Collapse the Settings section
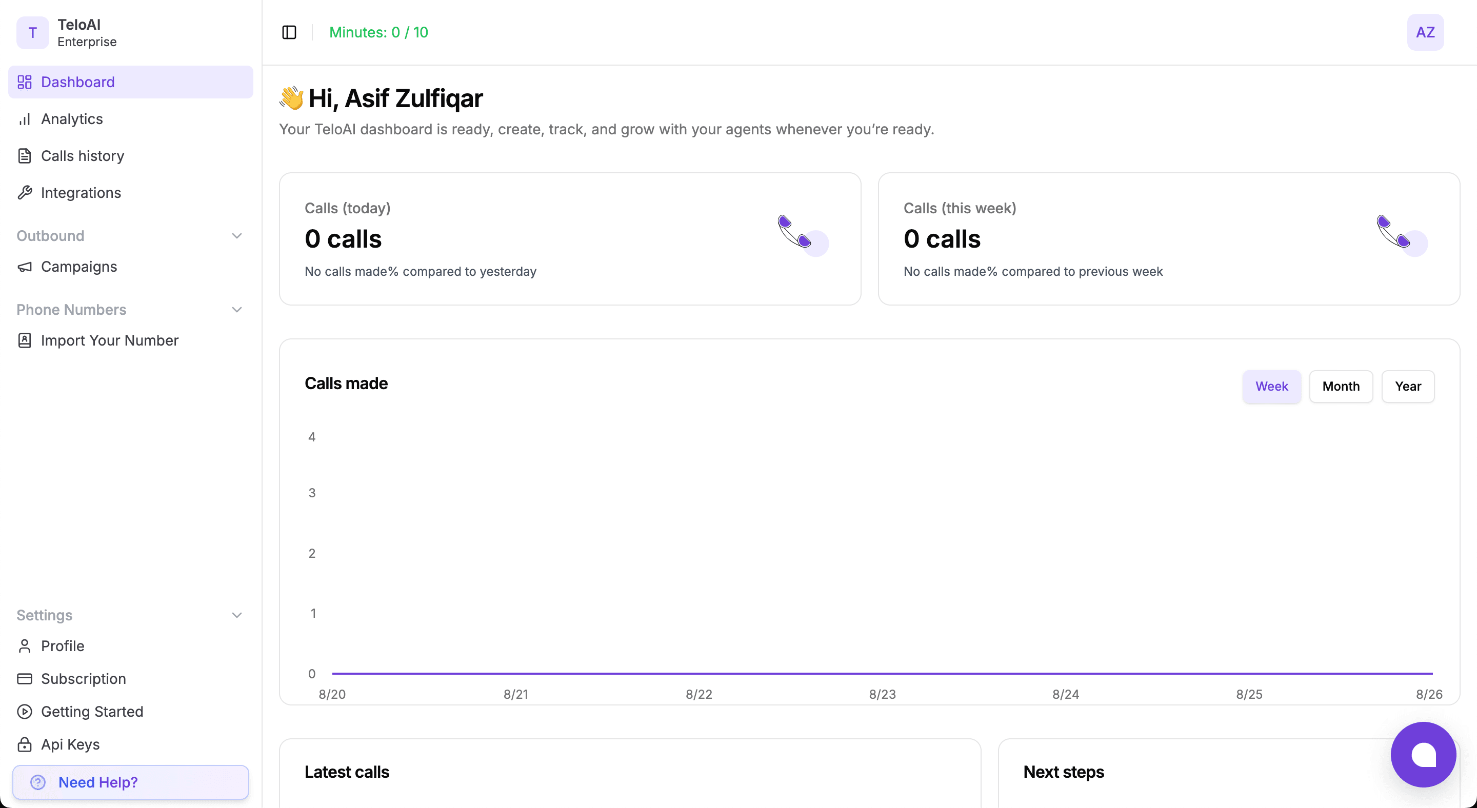Image resolution: width=1477 pixels, height=808 pixels. (x=237, y=615)
